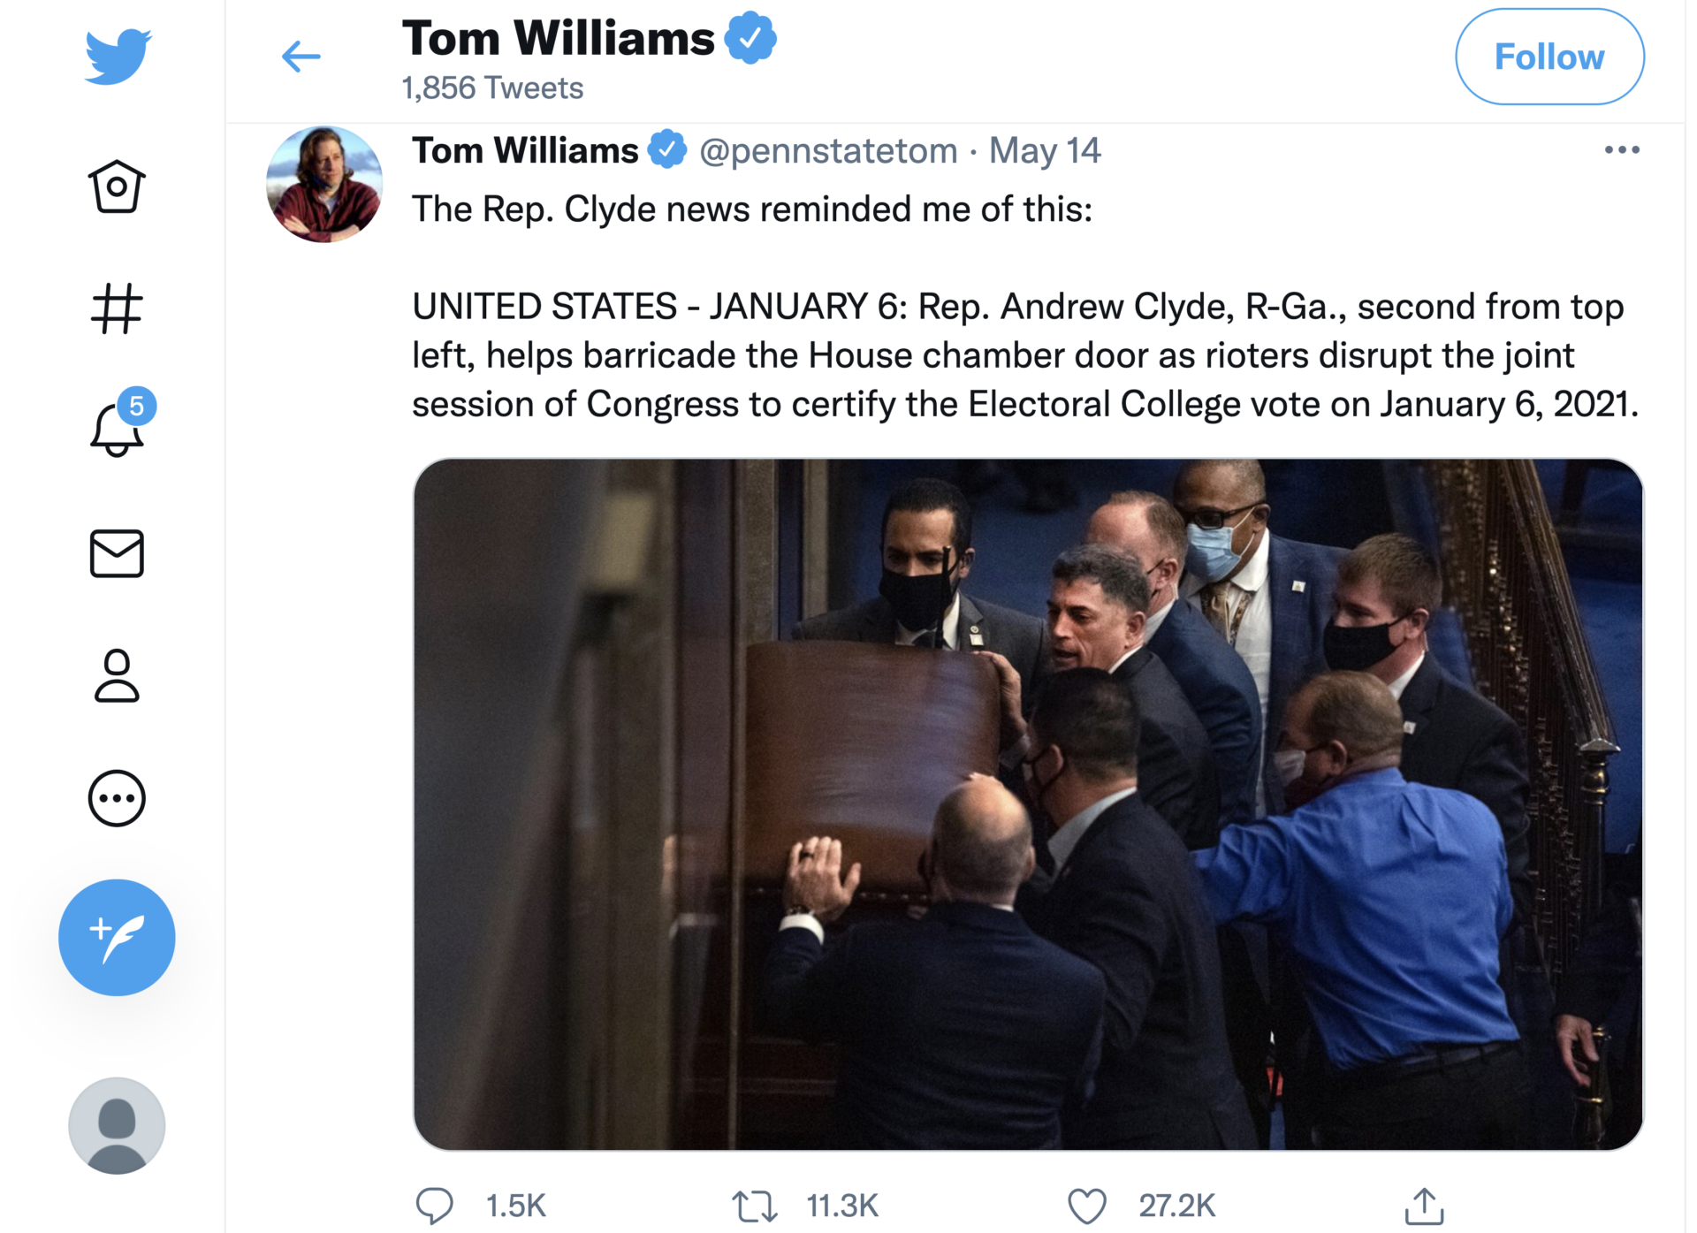Like the tweet with the heart icon
The image size is (1697, 1233).
(1086, 1206)
